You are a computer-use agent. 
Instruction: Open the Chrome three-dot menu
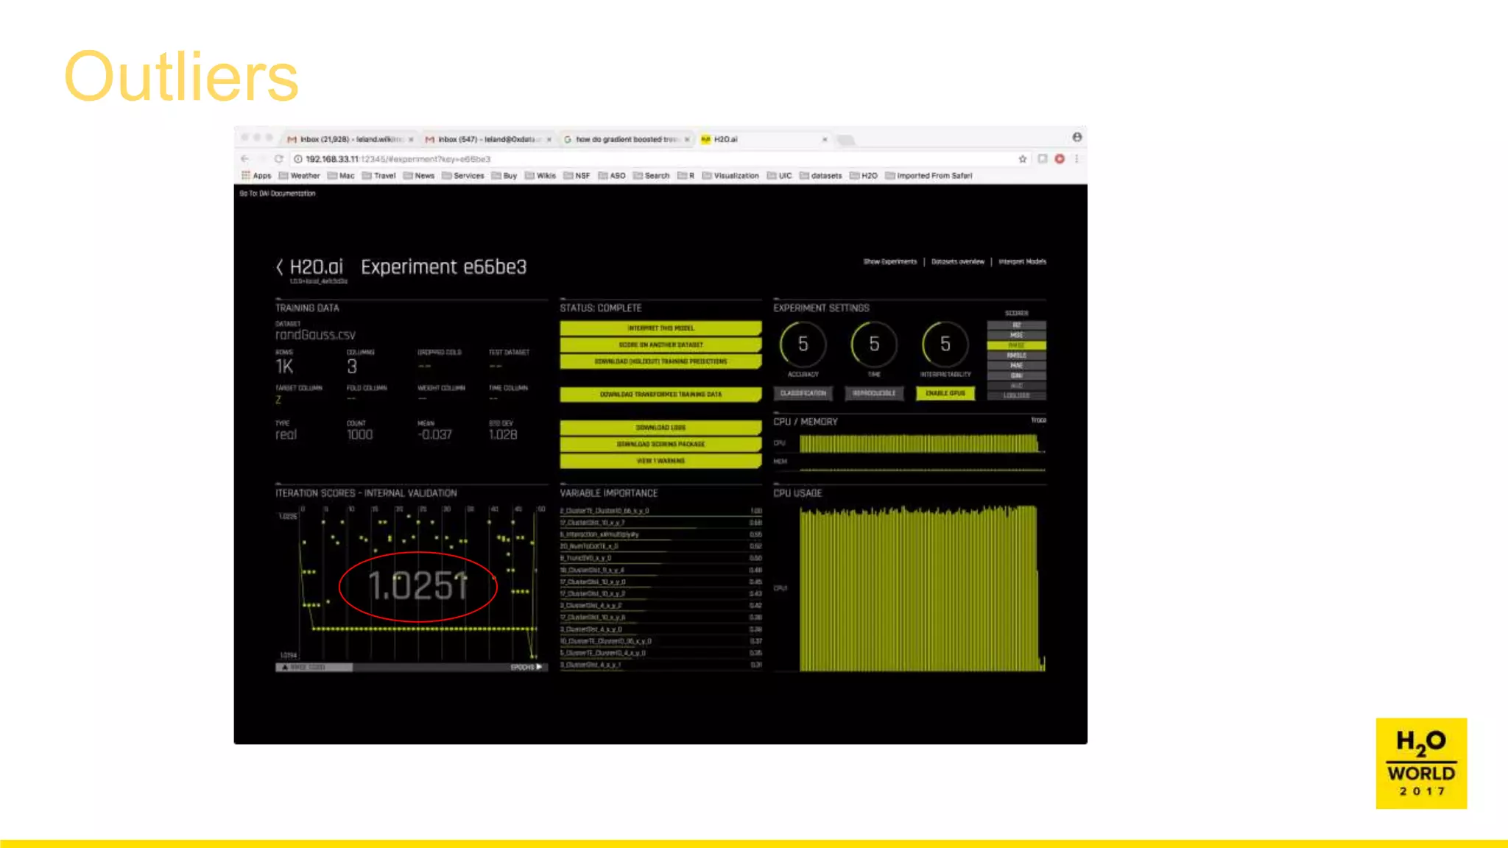(1077, 159)
